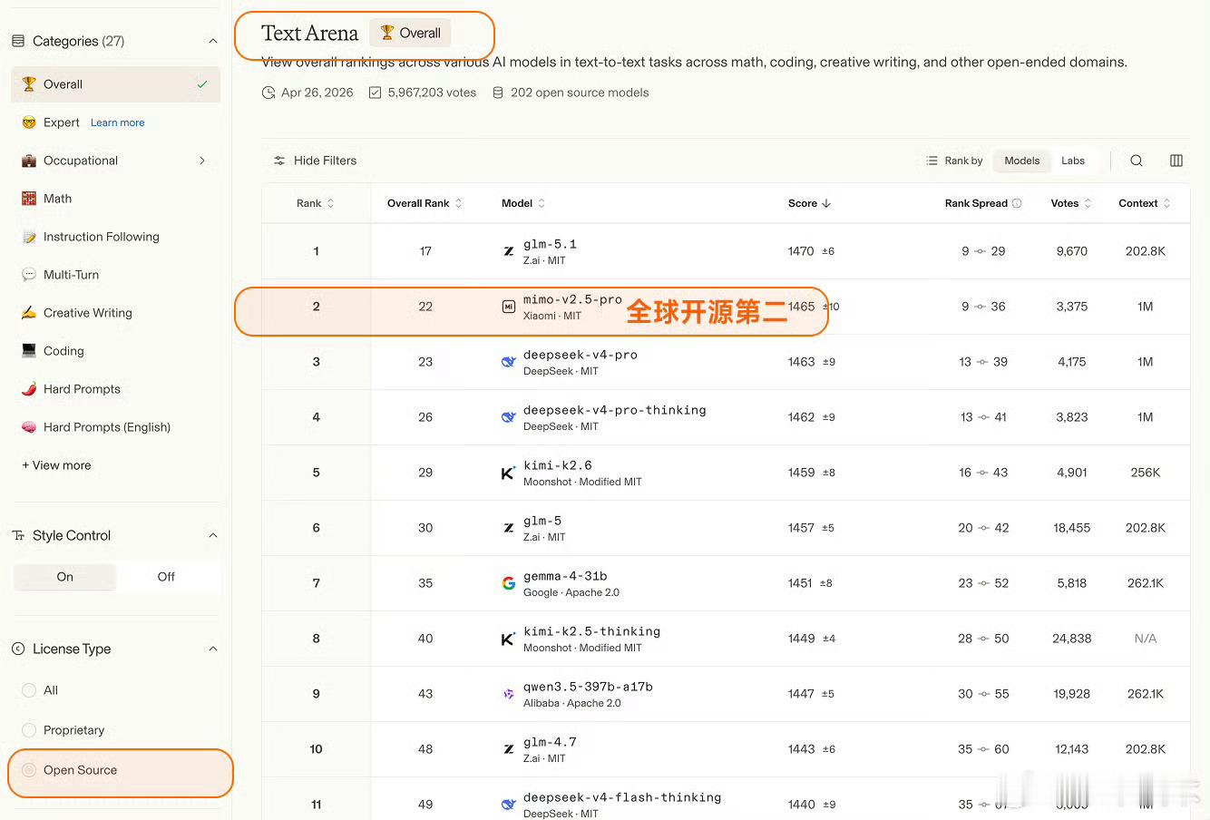Select the Open Source license radio
This screenshot has width=1210, height=820.
point(29,770)
